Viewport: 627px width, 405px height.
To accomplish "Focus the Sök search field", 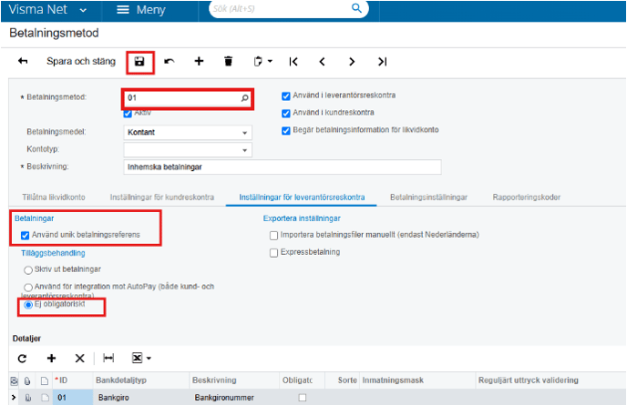I will click(280, 8).
